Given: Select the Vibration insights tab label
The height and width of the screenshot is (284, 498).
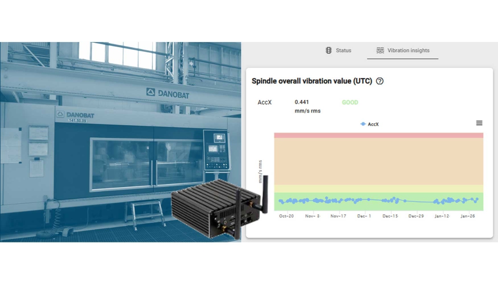Looking at the screenshot, I should [408, 50].
